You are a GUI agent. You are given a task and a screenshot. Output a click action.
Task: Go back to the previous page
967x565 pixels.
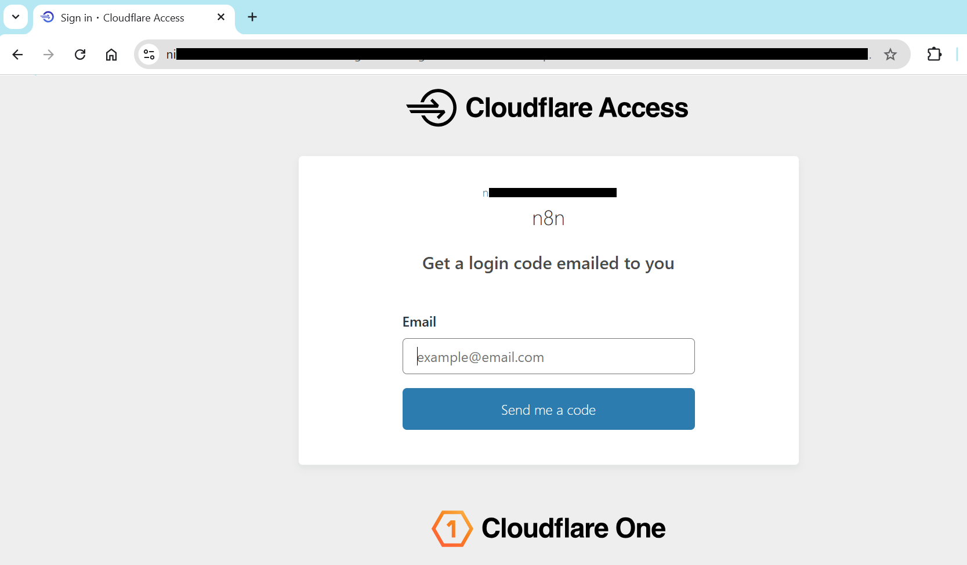(x=17, y=55)
